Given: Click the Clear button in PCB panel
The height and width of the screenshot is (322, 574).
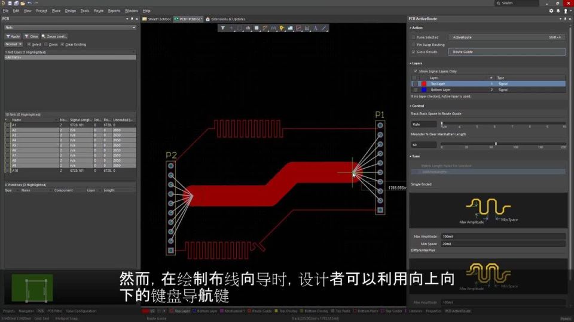Looking at the screenshot, I should click(31, 36).
